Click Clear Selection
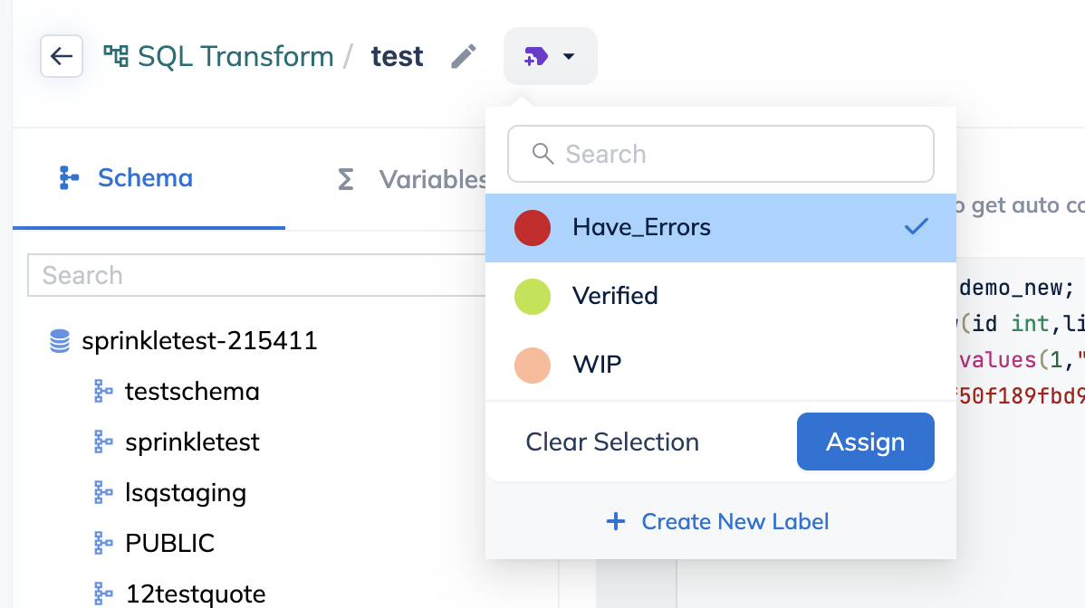This screenshot has width=1085, height=608. 612,442
